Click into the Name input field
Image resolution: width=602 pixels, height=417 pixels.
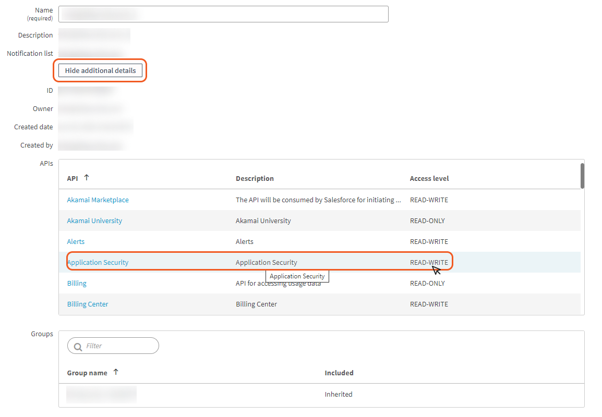[223, 14]
